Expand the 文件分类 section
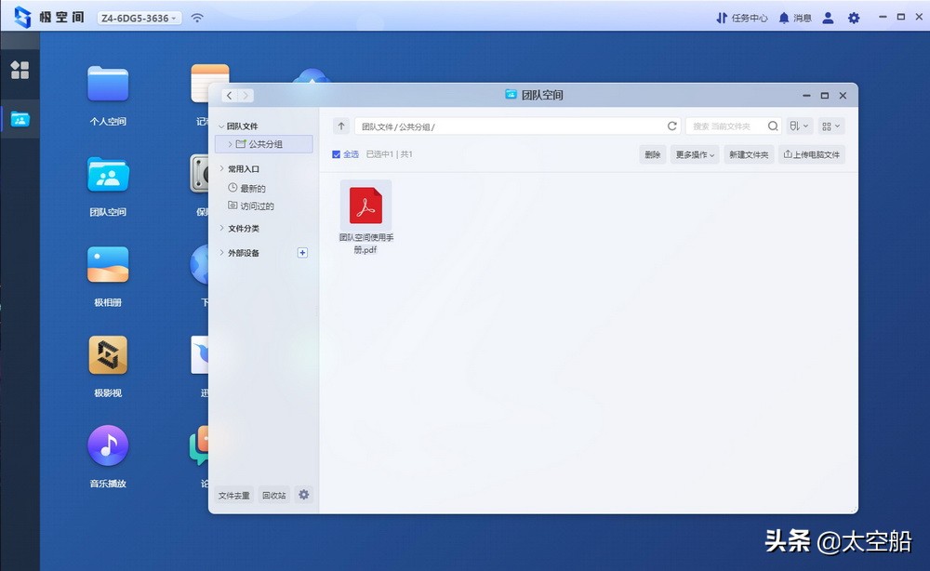Viewport: 930px width, 571px height. (222, 228)
